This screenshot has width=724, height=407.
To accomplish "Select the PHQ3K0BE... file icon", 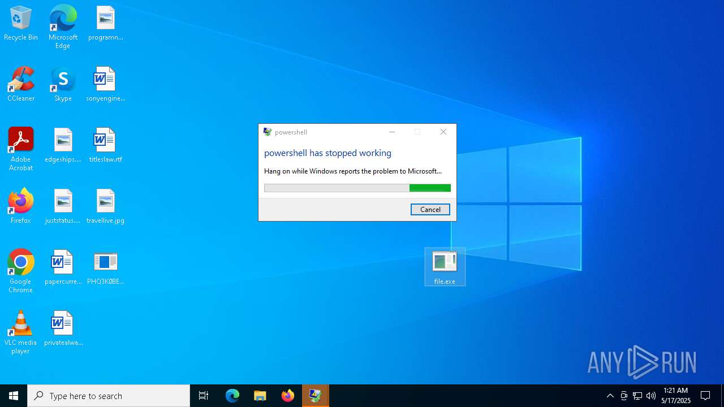I will pyautogui.click(x=106, y=268).
